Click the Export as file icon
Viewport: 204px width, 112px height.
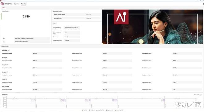(97, 110)
